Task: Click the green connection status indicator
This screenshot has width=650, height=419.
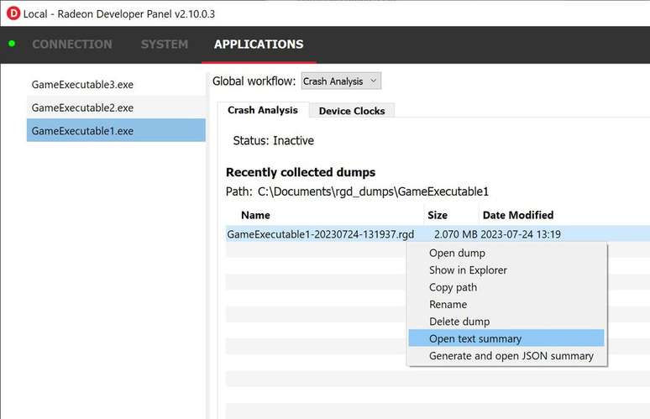Action: point(12,44)
